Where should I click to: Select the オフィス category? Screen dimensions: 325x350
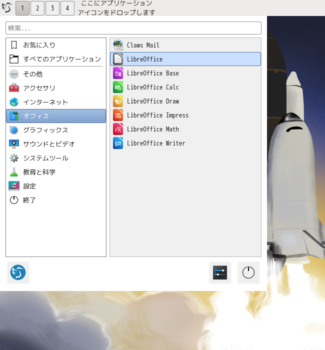56,116
